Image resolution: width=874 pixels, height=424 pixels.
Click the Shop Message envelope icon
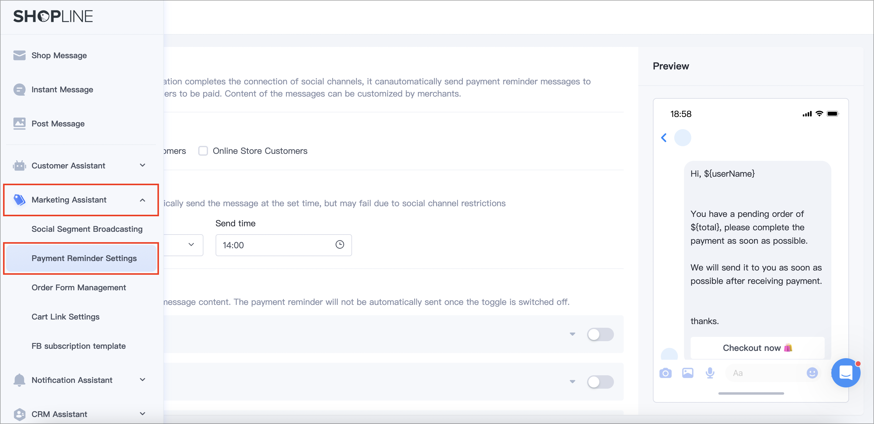[x=19, y=55]
